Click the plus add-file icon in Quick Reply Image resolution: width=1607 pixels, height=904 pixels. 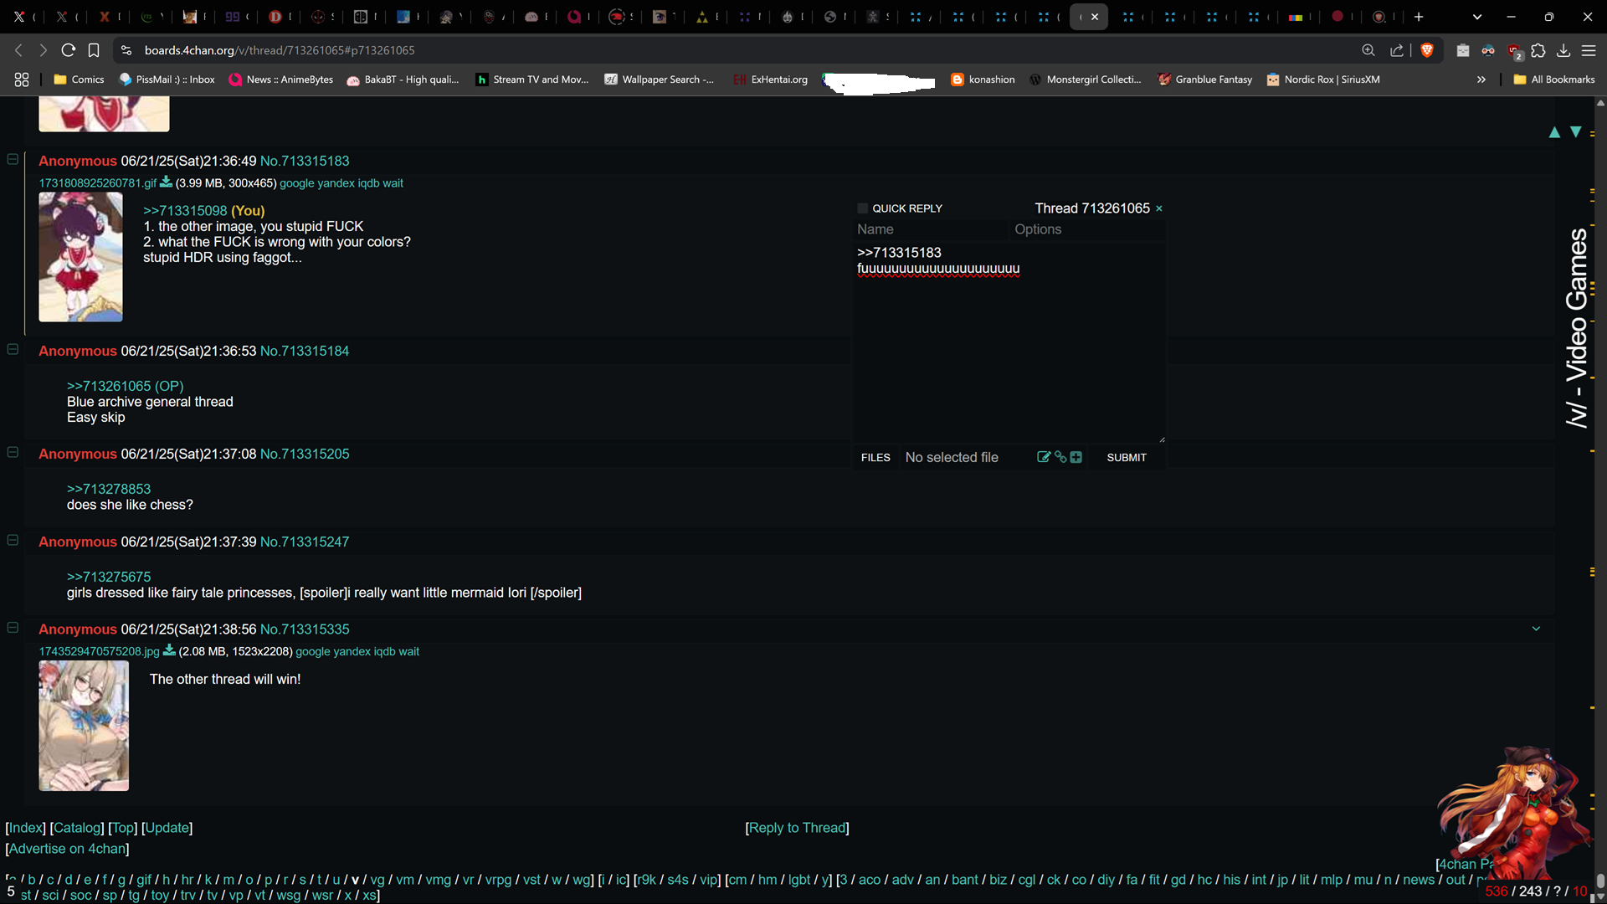click(x=1076, y=457)
